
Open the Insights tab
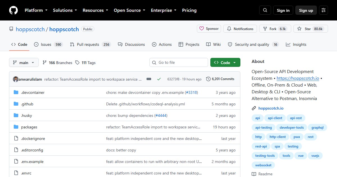296,44
